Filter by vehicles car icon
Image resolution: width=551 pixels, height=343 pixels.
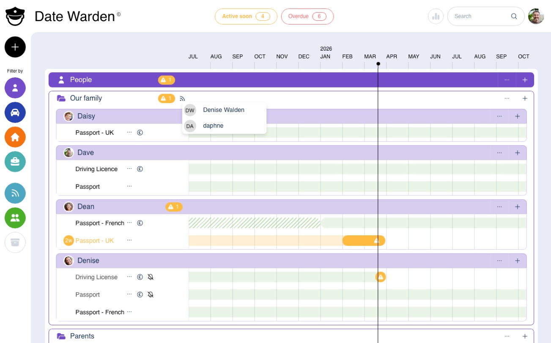pos(15,112)
